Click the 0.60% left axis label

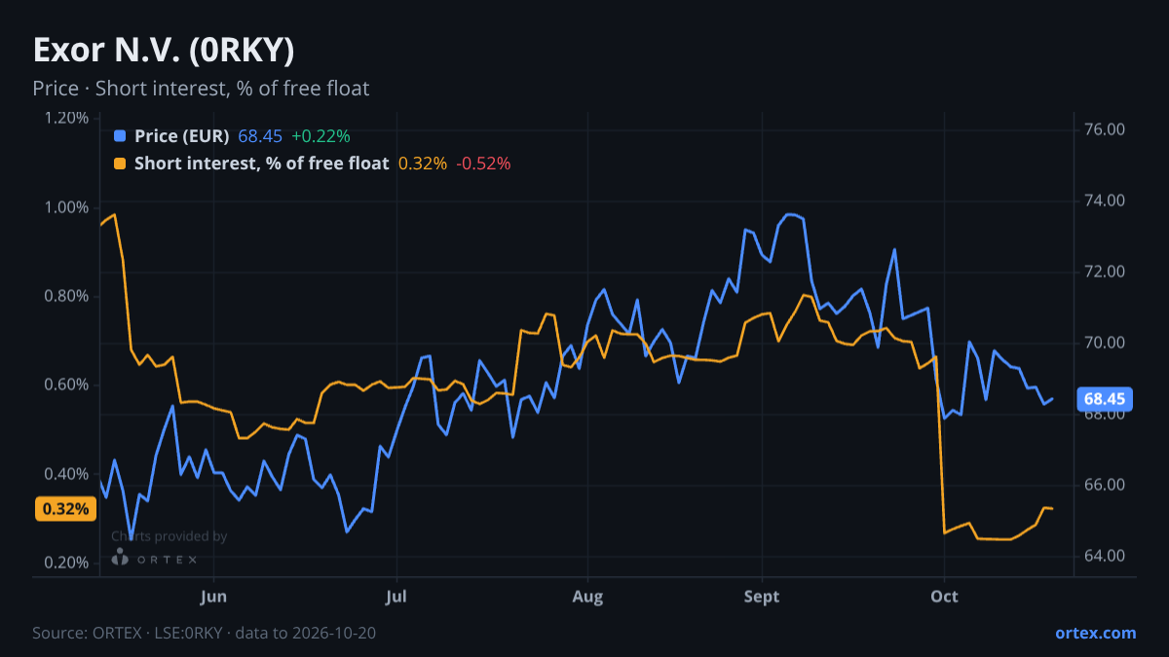pos(67,384)
